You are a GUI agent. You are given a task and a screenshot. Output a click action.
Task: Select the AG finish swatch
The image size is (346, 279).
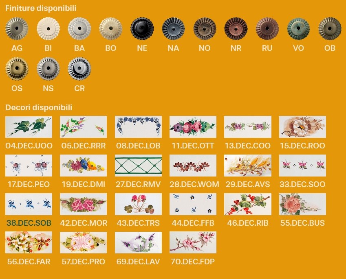tap(17, 28)
